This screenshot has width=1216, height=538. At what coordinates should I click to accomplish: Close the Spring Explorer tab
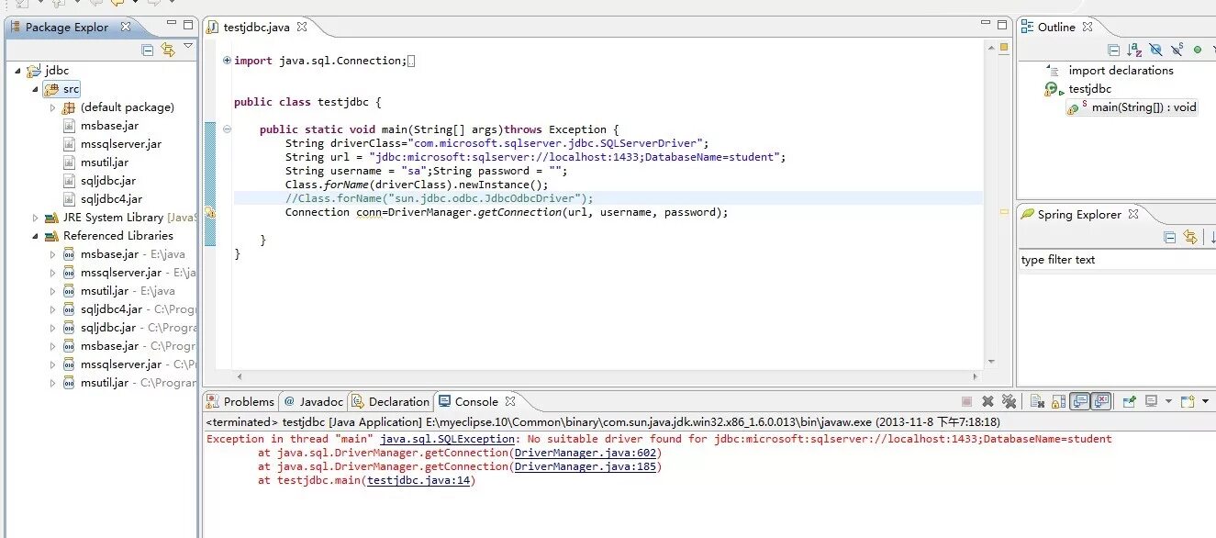point(1133,214)
